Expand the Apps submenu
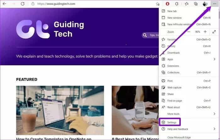 click(x=189, y=59)
